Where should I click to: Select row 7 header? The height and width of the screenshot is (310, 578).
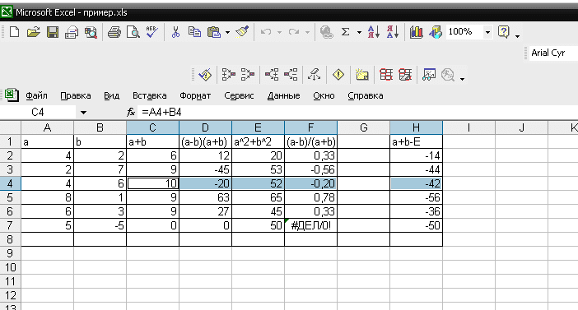pyautogui.click(x=11, y=225)
